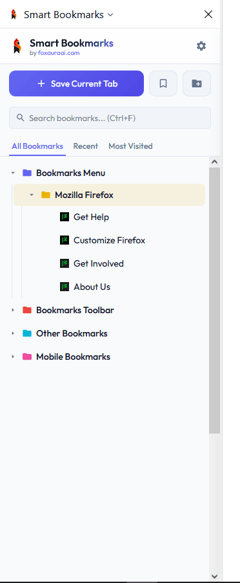The width and height of the screenshot is (240, 583).
Task: Open the Get Involved bookmark
Action: click(x=99, y=263)
